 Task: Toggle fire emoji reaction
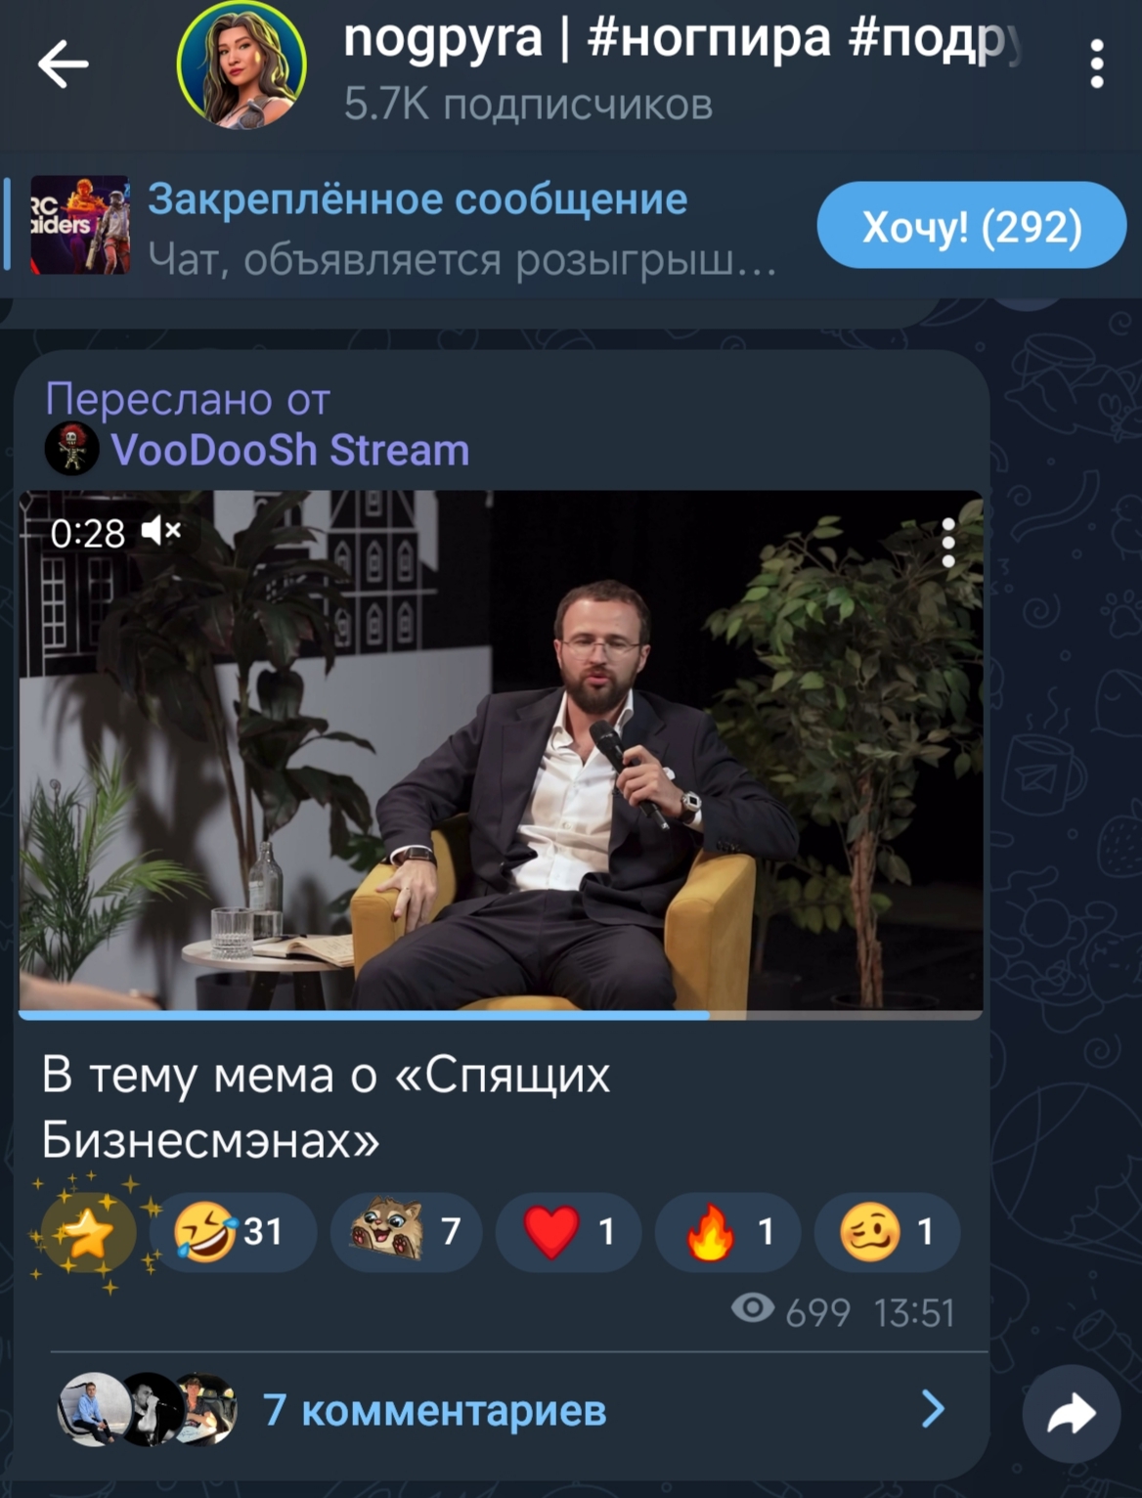click(x=727, y=1231)
